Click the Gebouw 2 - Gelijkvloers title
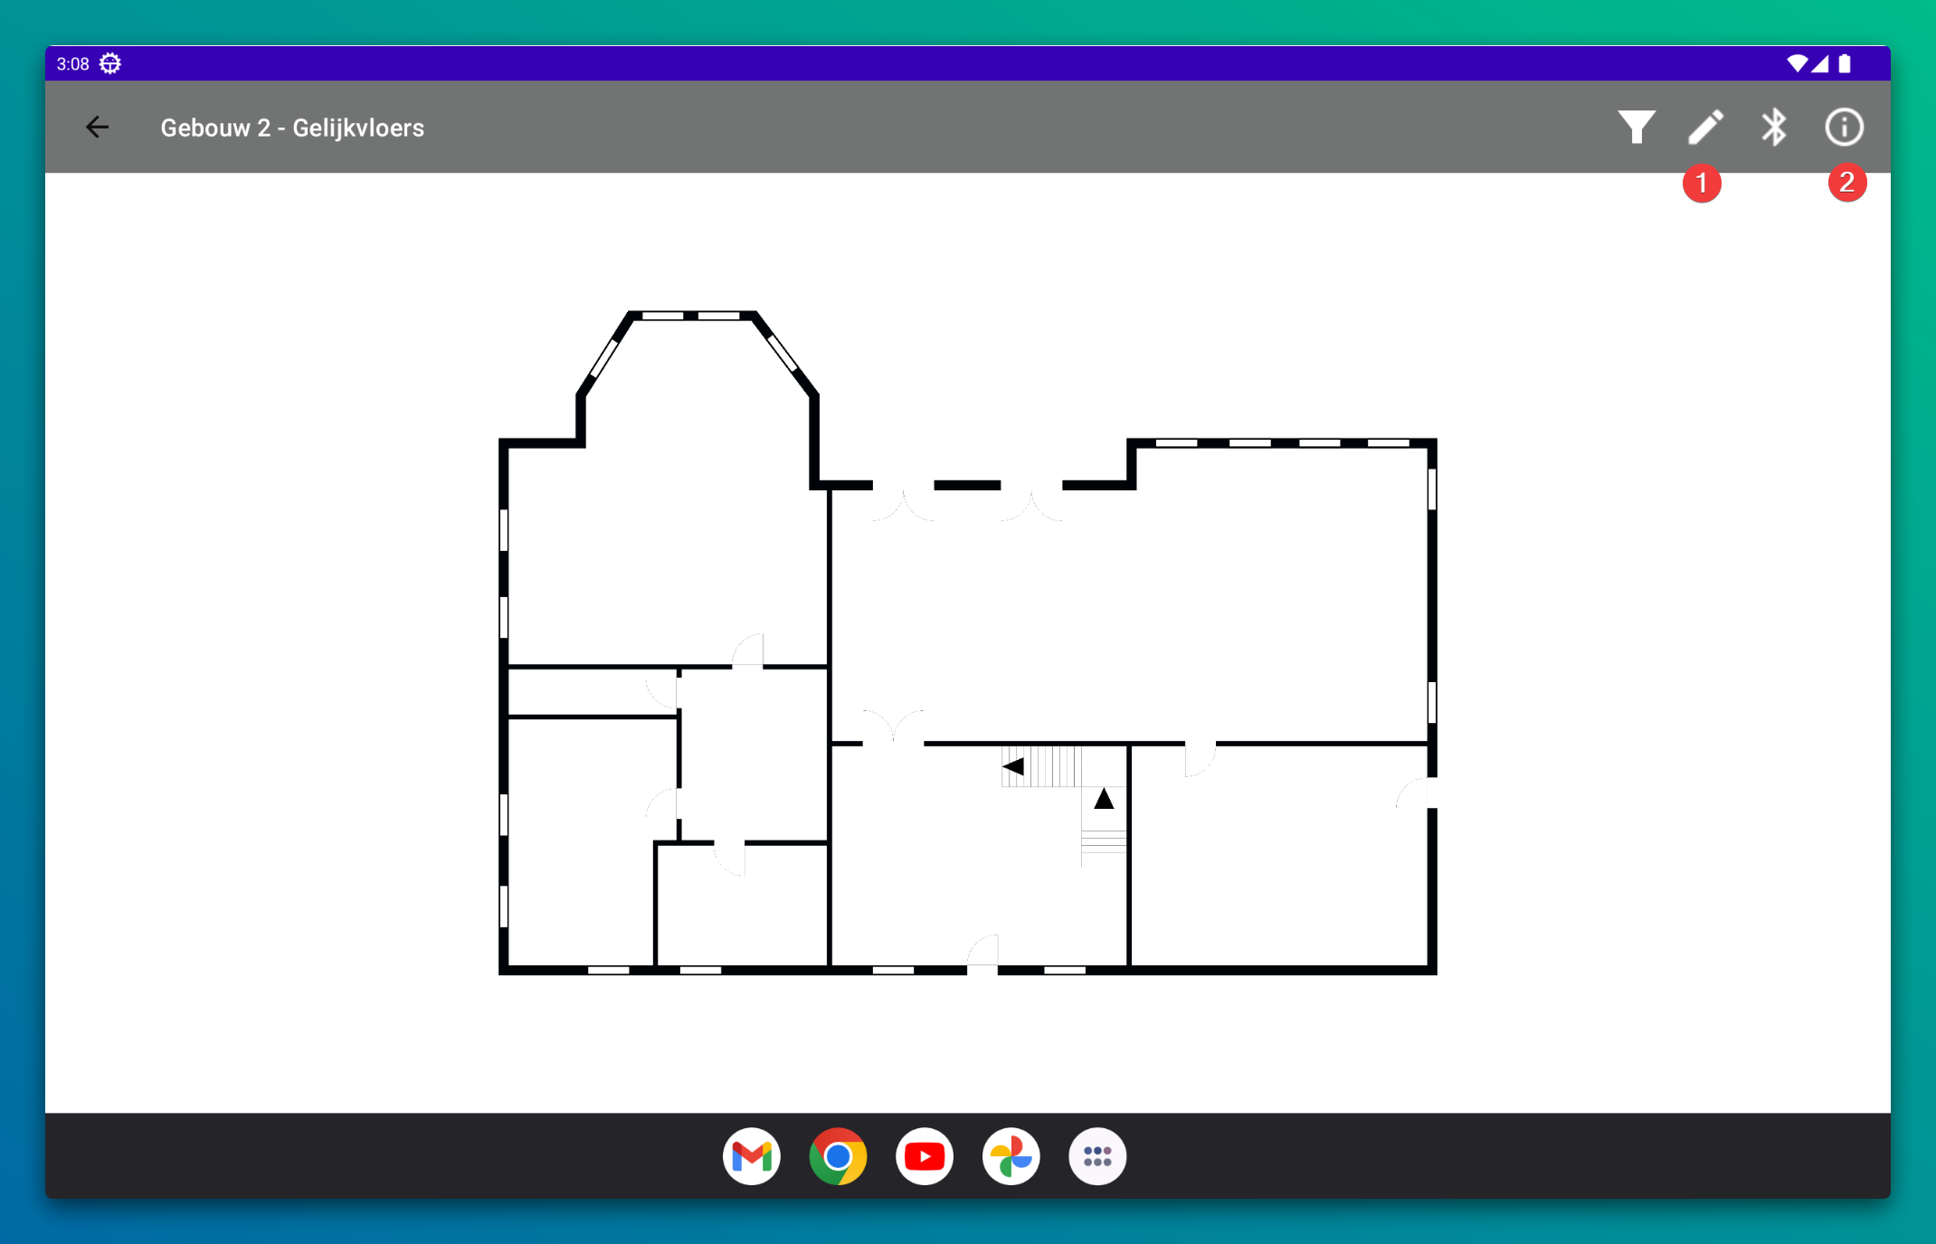Screen dimensions: 1936x1244 (x=292, y=128)
